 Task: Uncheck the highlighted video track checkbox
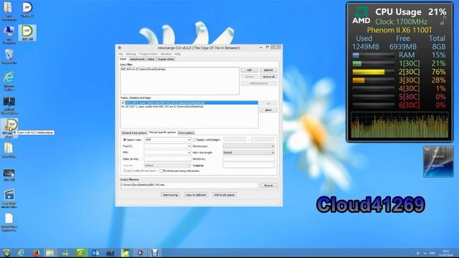pyautogui.click(x=123, y=103)
